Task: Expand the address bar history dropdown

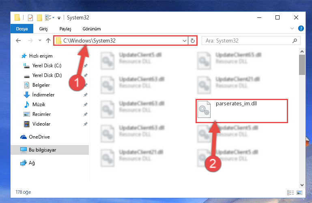Action: pyautogui.click(x=185, y=41)
